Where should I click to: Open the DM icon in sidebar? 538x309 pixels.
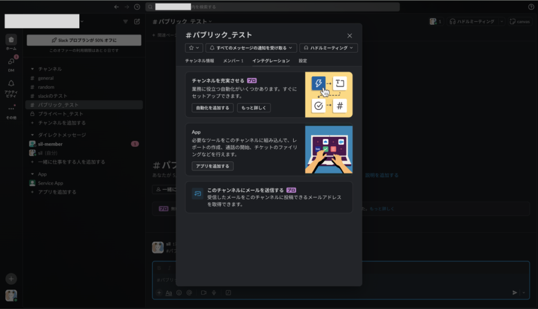(x=11, y=61)
